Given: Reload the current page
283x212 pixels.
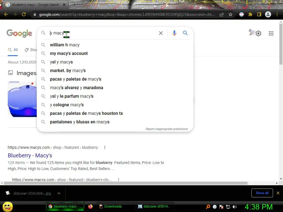Looking at the screenshot, I should (24, 14).
